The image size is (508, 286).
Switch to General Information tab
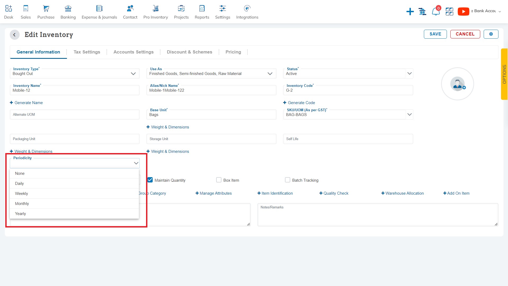point(38,52)
